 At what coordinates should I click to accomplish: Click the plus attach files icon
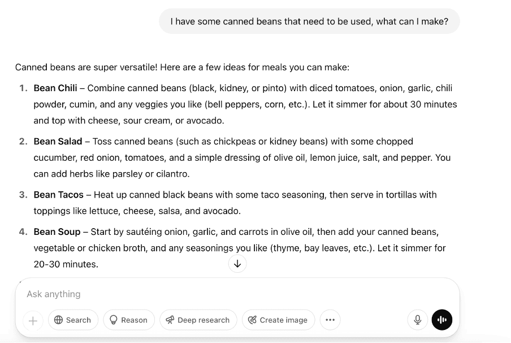pyautogui.click(x=33, y=320)
